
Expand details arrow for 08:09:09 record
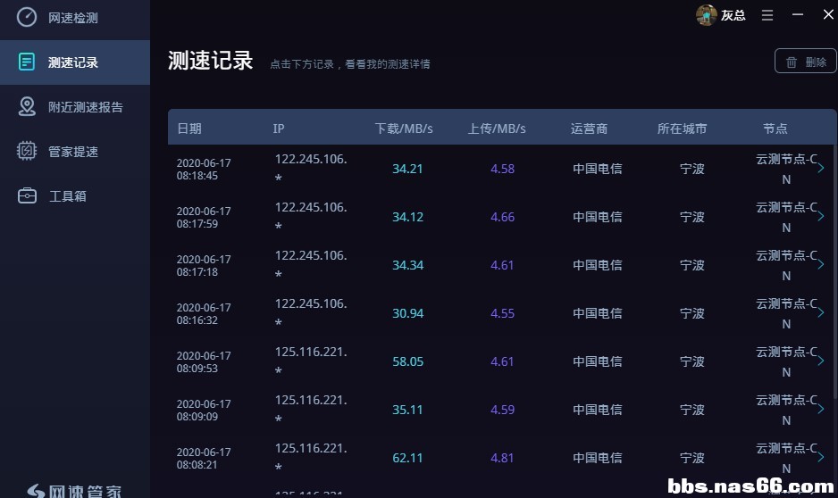point(820,409)
